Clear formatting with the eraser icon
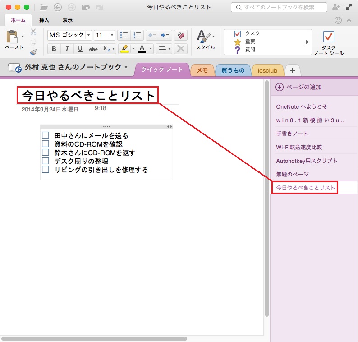This screenshot has width=358, height=342. point(180,35)
